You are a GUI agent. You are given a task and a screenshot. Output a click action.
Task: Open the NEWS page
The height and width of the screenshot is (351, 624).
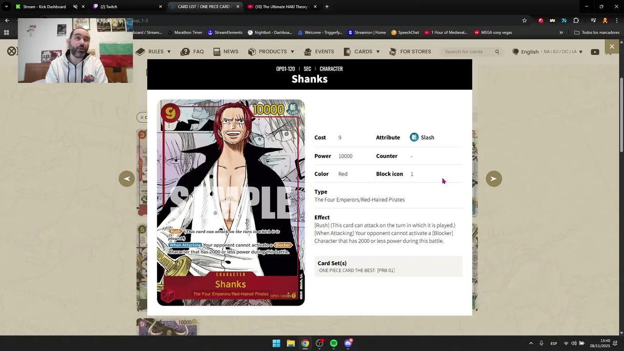click(226, 52)
